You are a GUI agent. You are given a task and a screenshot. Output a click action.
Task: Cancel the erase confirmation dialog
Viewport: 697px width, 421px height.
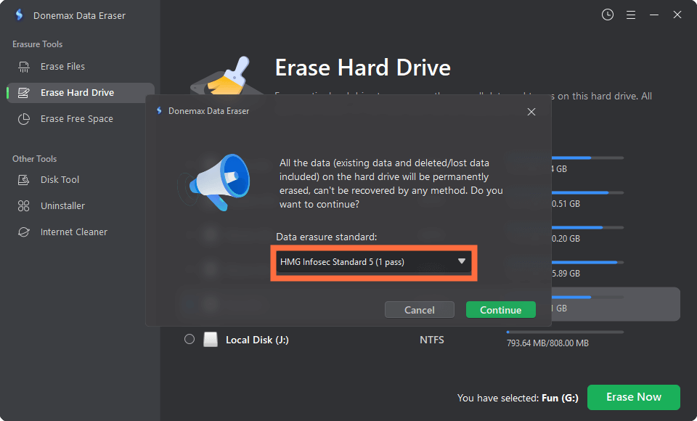419,310
